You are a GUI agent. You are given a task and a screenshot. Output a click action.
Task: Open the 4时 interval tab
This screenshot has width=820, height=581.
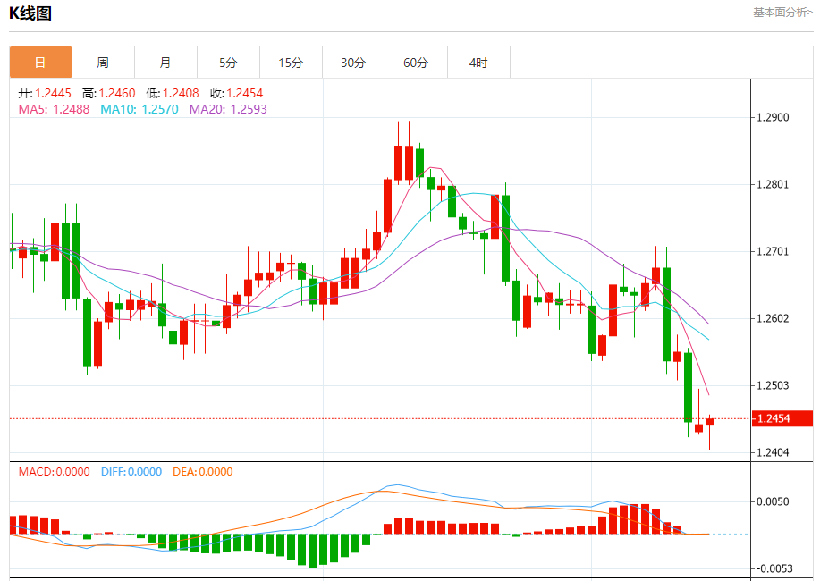point(478,63)
